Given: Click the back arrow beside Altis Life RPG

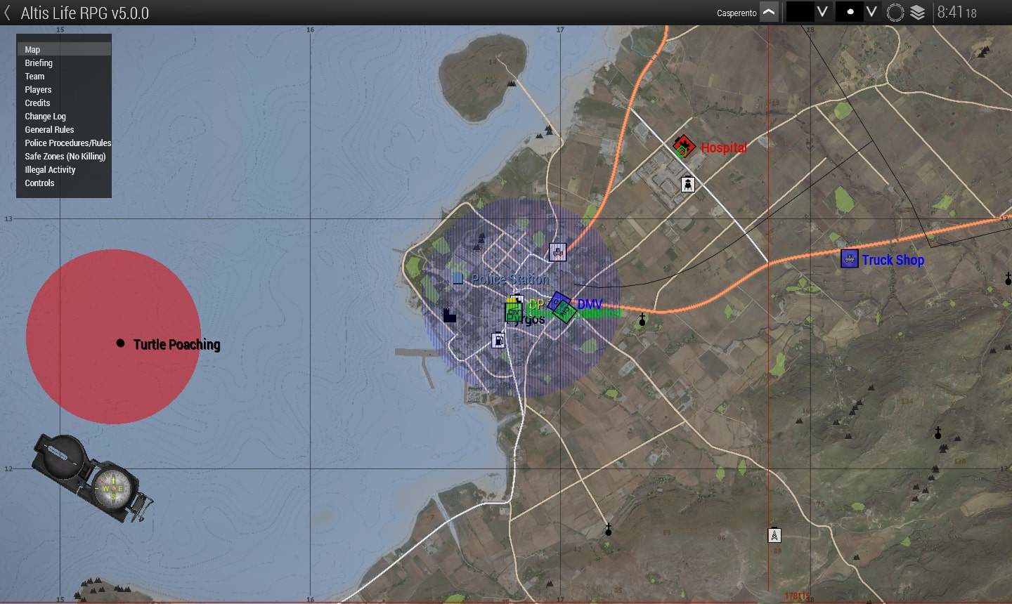Looking at the screenshot, I should coord(8,13).
